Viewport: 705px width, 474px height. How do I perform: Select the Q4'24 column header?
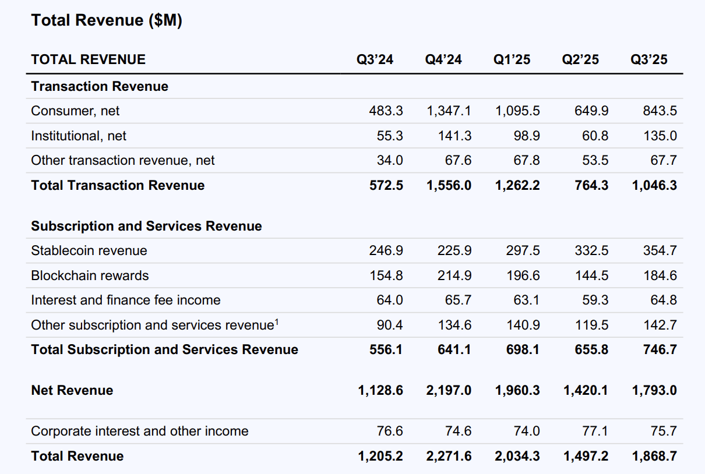pyautogui.click(x=445, y=59)
